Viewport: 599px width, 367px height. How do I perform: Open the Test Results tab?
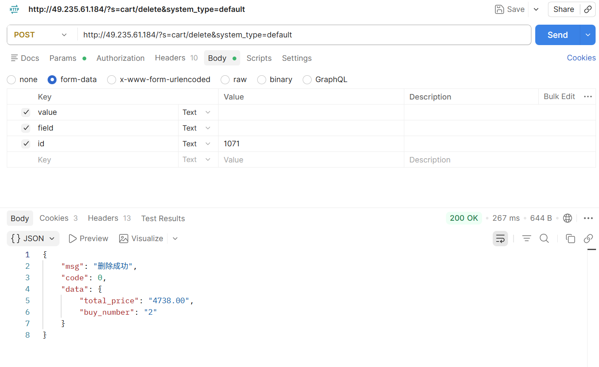coord(163,219)
